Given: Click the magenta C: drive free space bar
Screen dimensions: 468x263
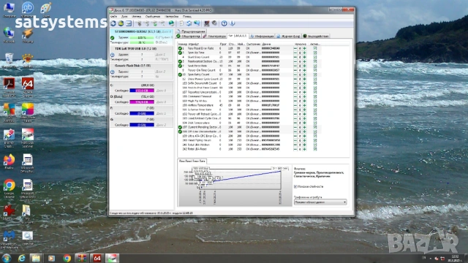Looking at the screenshot, I should pyautogui.click(x=142, y=91).
